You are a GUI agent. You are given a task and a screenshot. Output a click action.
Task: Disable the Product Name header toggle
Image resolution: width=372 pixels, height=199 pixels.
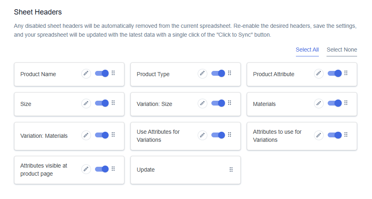click(x=102, y=73)
